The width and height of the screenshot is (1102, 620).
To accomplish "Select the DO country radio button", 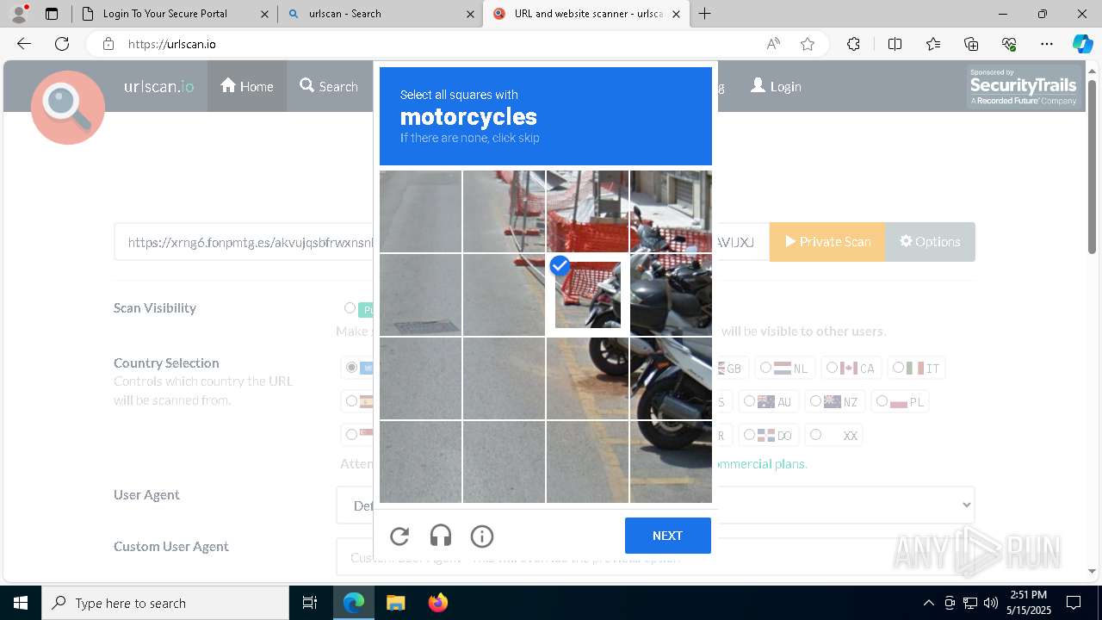I will coord(749,435).
